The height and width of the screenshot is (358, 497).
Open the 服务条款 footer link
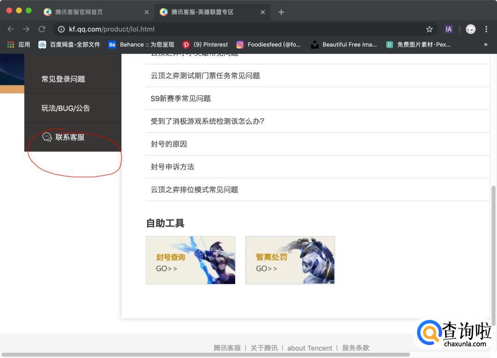356,348
